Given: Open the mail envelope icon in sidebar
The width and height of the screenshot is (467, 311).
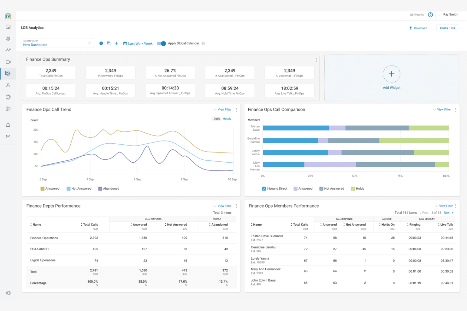Looking at the screenshot, I should click(8, 137).
